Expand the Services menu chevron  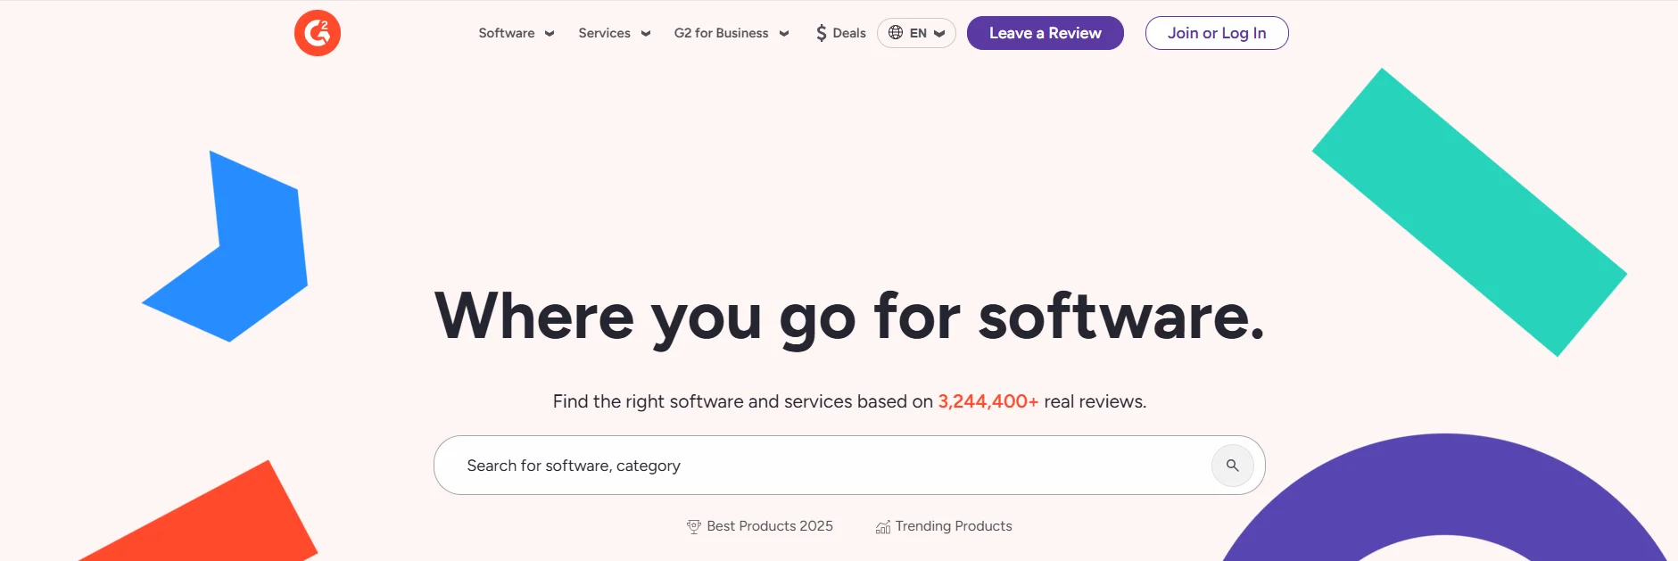(x=646, y=34)
